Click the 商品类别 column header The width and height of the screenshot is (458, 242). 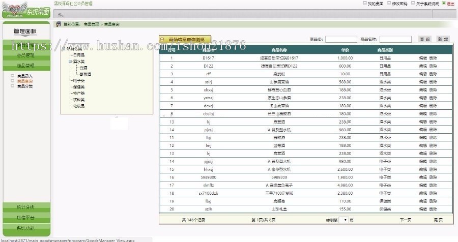pyautogui.click(x=385, y=50)
